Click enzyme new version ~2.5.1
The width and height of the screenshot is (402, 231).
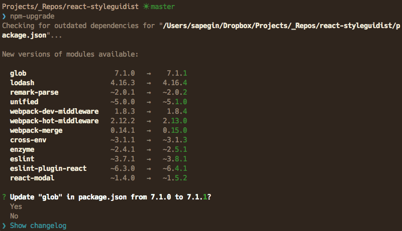[175, 149]
